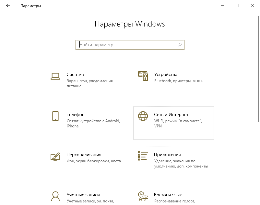Click the text 'Связать устройство с Android, iPhone'

(x=93, y=124)
